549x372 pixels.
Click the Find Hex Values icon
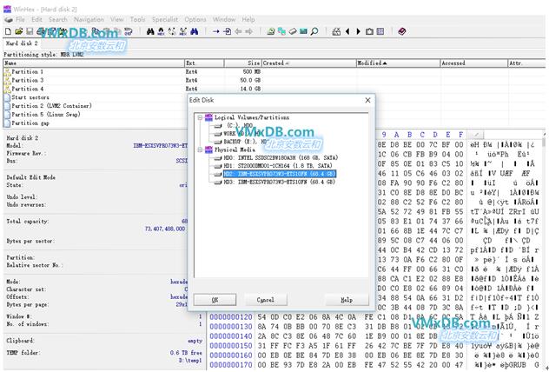[x=161, y=31]
